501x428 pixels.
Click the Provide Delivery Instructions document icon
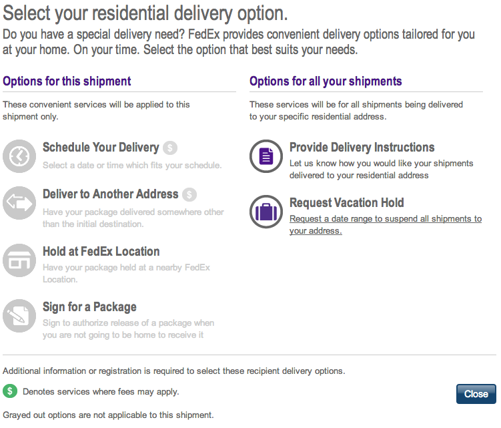click(x=266, y=156)
